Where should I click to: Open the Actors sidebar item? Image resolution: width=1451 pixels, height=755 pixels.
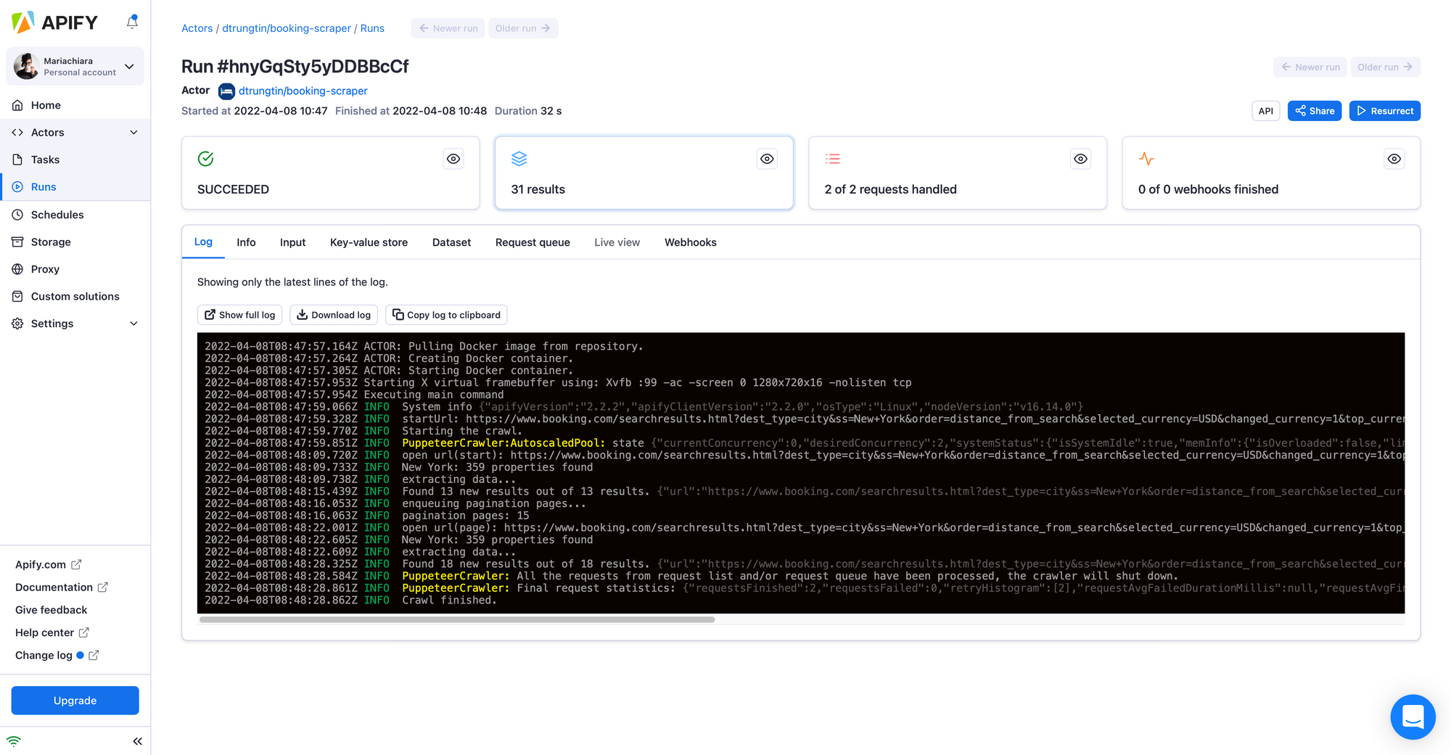(x=48, y=132)
